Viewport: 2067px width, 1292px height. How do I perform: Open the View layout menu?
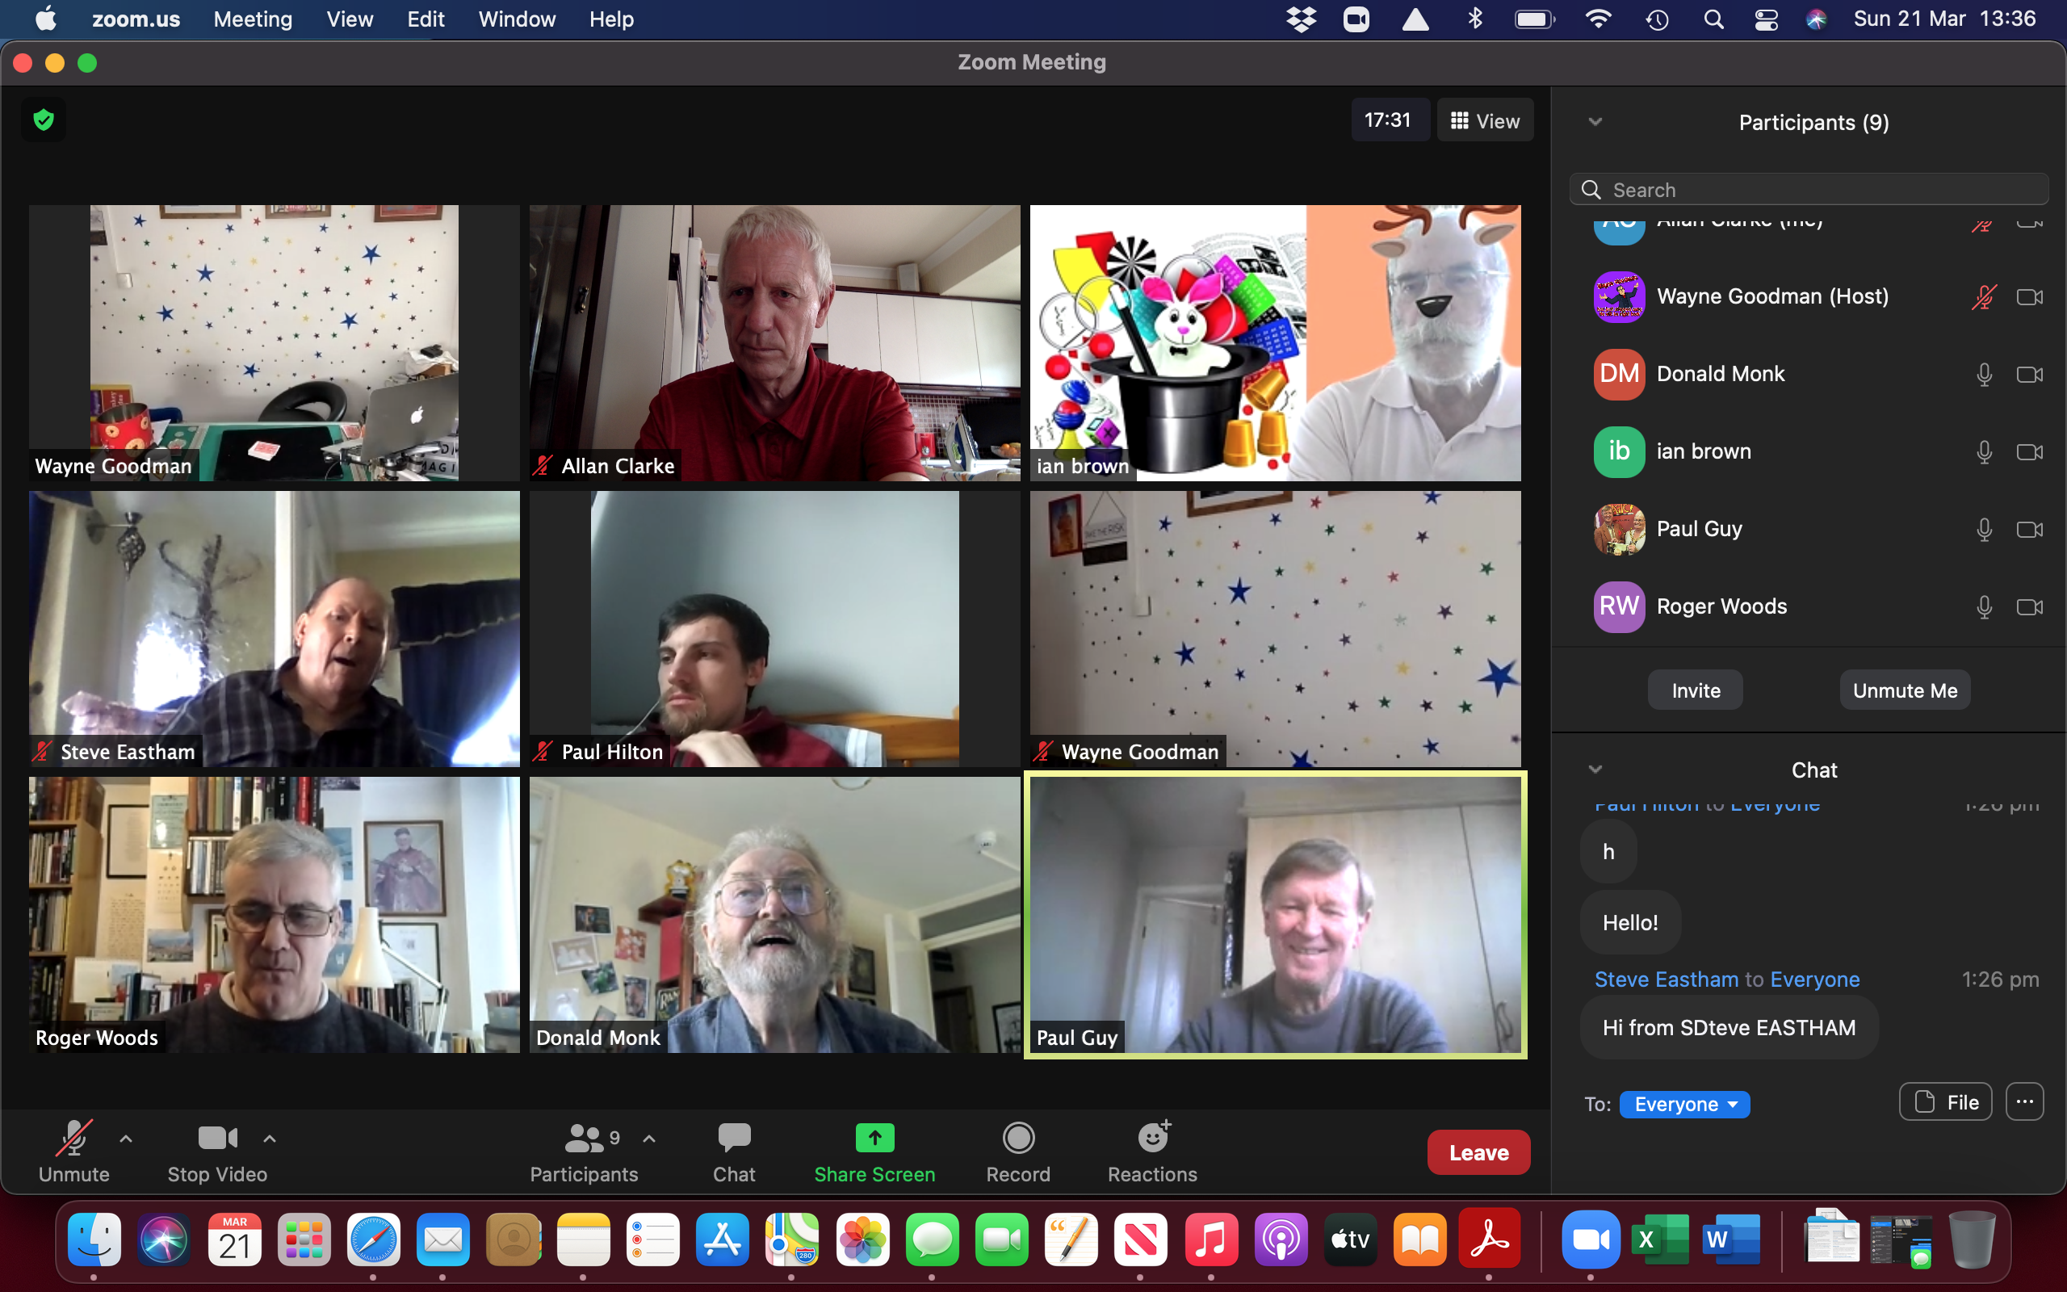point(1486,120)
